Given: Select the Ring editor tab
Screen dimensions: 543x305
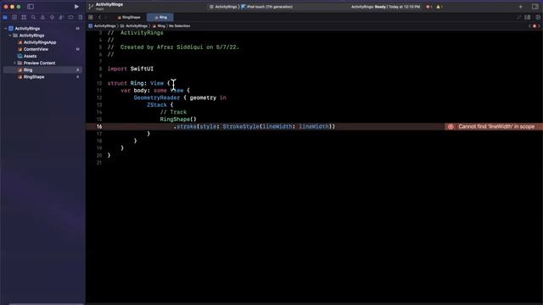Looking at the screenshot, I should [160, 17].
